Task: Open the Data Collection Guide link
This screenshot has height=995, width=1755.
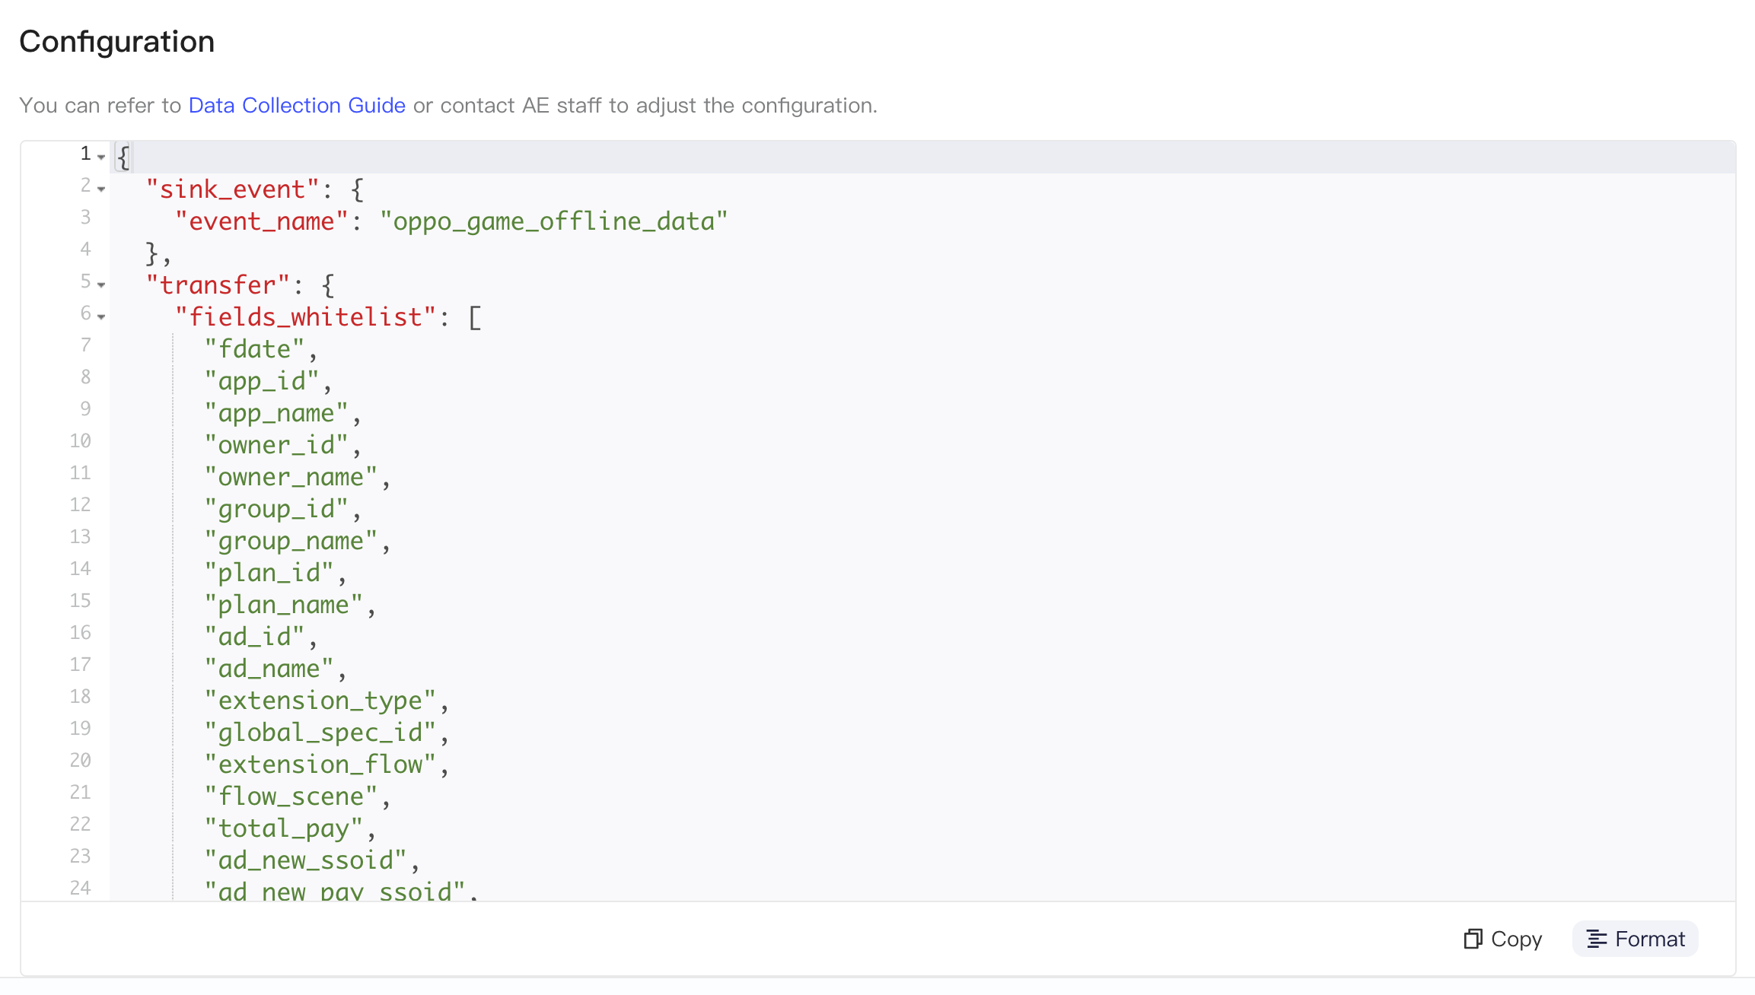Action: point(297,105)
